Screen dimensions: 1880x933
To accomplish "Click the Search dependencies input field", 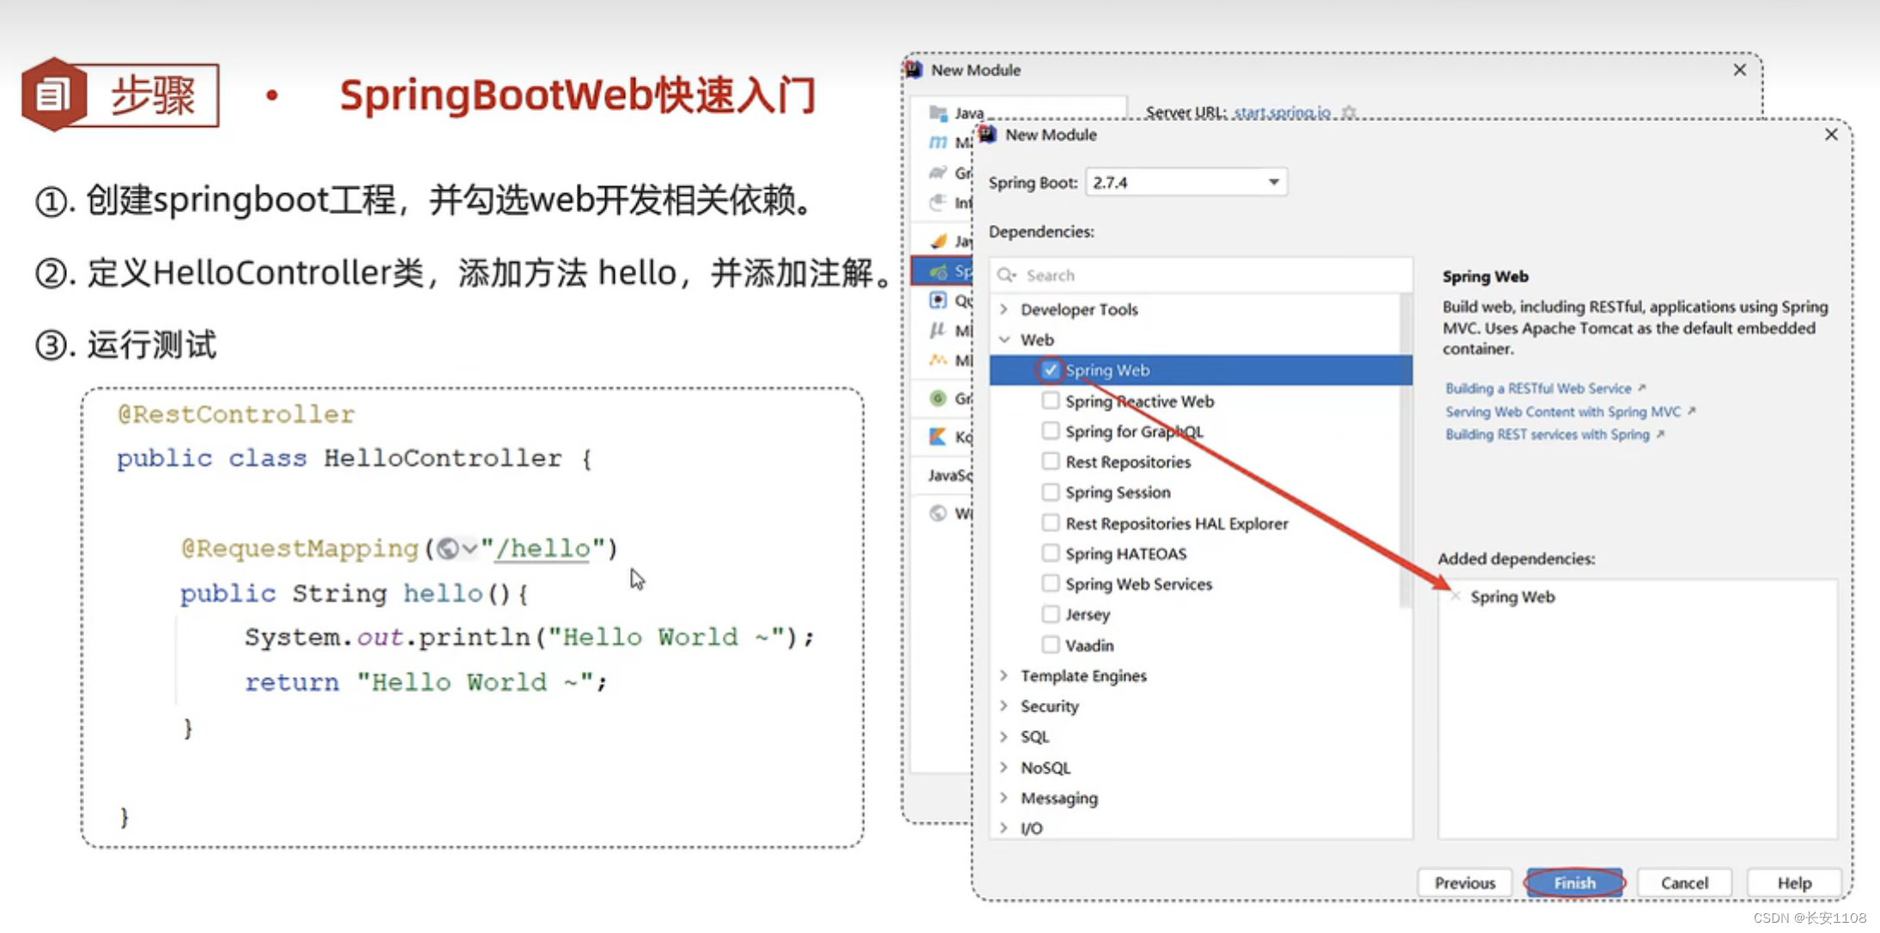I will point(1187,272).
